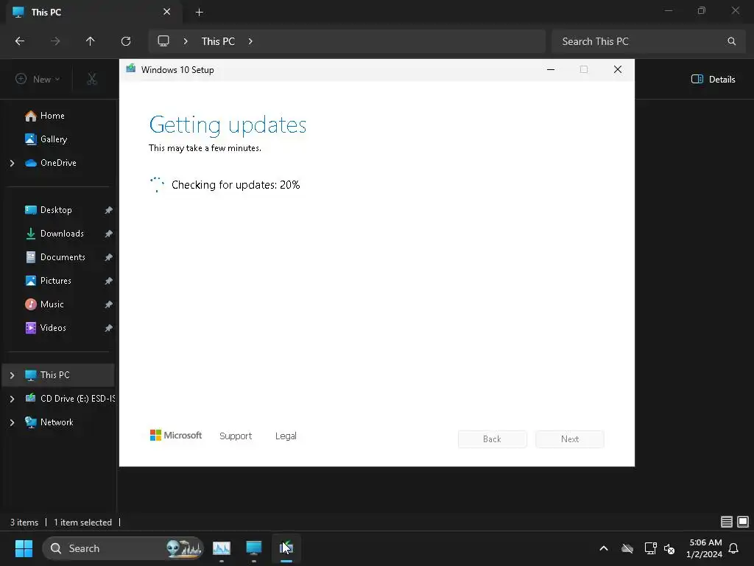Open the Videos quick access folder
This screenshot has width=754, height=566.
(x=53, y=328)
